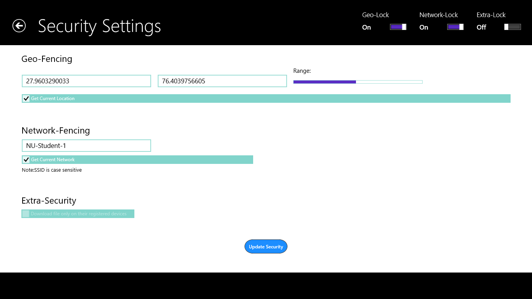The width and height of the screenshot is (532, 299).
Task: Click the SSID is case sensitive note
Action: (52, 170)
